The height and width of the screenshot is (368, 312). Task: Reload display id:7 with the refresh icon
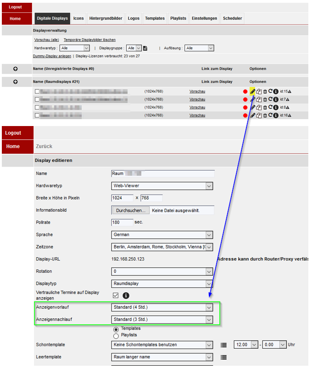[x=270, y=99]
